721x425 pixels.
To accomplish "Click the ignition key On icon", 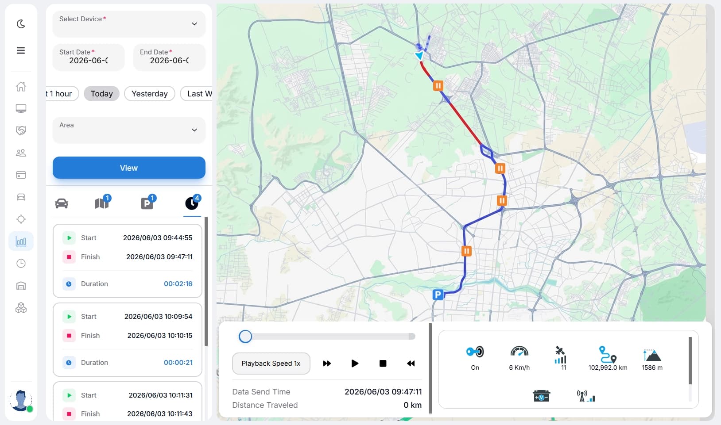I will coord(475,352).
